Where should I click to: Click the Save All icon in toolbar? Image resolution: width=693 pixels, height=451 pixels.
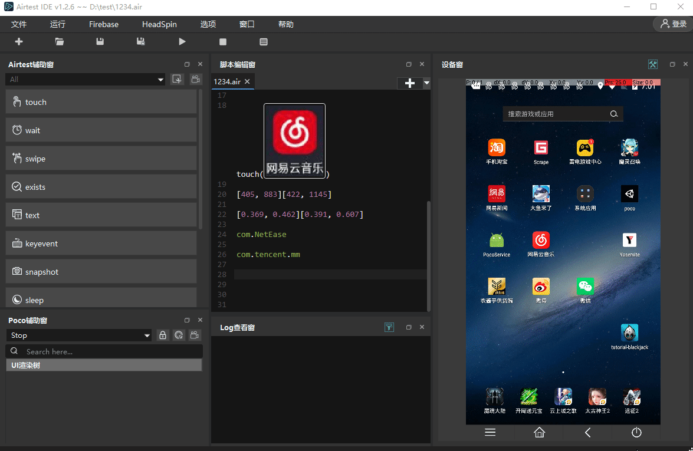pos(140,41)
